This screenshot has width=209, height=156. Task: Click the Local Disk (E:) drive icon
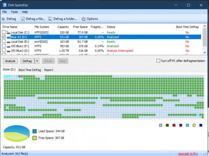tap(8, 42)
